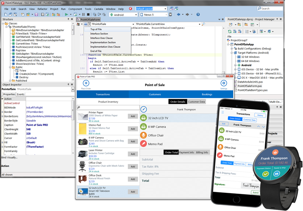Switch to the Customers tab in Point of Sale
Screen dimensions: 303x211
pos(155,94)
